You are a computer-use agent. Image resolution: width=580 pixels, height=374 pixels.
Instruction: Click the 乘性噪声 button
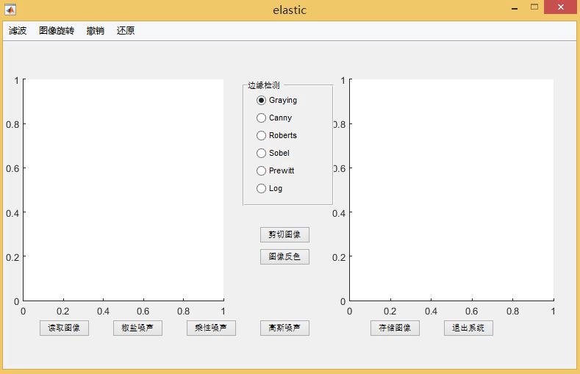211,328
